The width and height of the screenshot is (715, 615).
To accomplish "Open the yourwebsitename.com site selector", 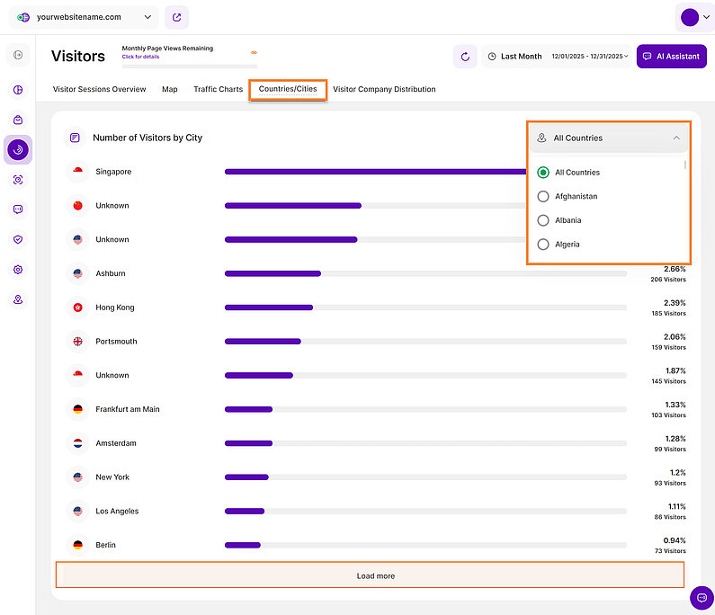I will point(83,17).
